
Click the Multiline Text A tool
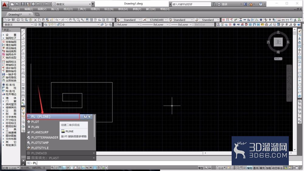click(23, 100)
